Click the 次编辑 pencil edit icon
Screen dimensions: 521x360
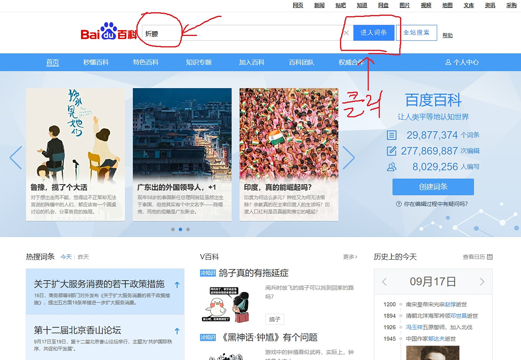pos(392,151)
